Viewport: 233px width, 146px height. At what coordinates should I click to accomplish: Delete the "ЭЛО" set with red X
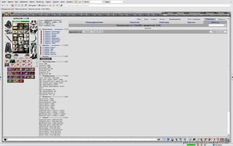click(43, 43)
